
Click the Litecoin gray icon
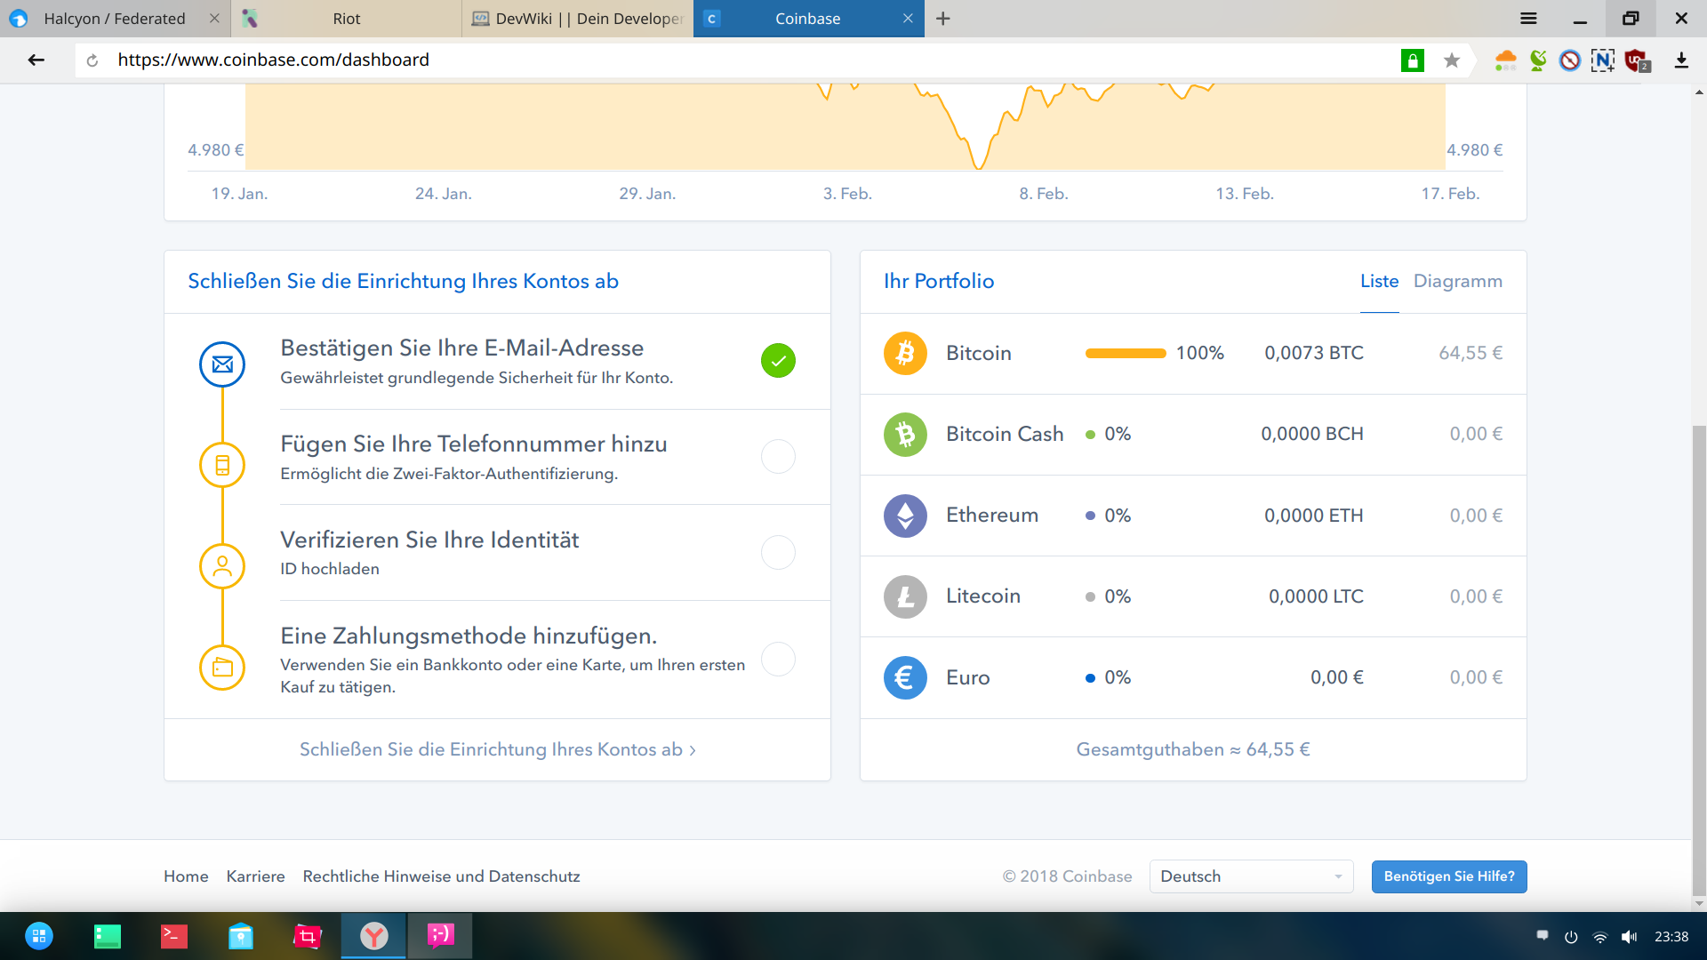pos(905,596)
